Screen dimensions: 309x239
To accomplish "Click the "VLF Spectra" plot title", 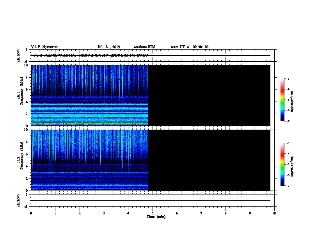I will [44, 47].
